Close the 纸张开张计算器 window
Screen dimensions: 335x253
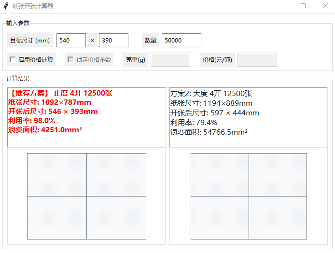pos(325,6)
